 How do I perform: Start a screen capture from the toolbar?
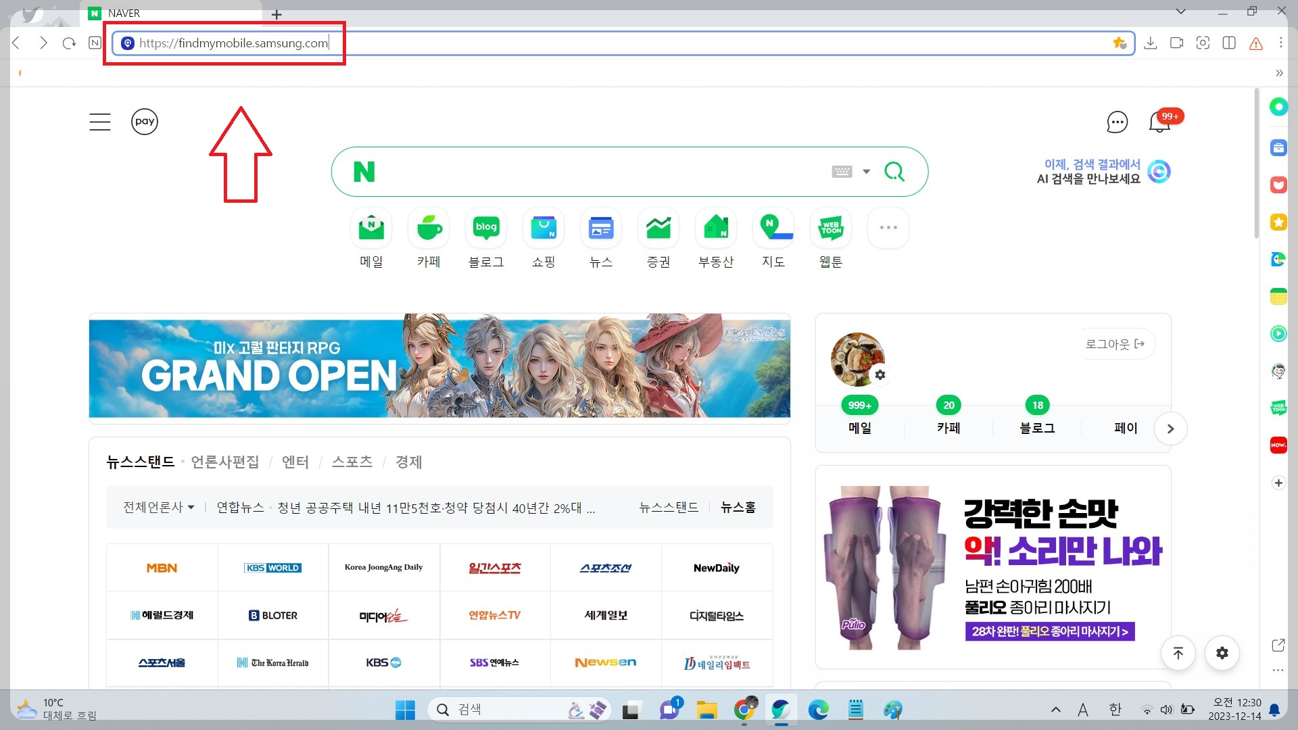click(x=1203, y=43)
